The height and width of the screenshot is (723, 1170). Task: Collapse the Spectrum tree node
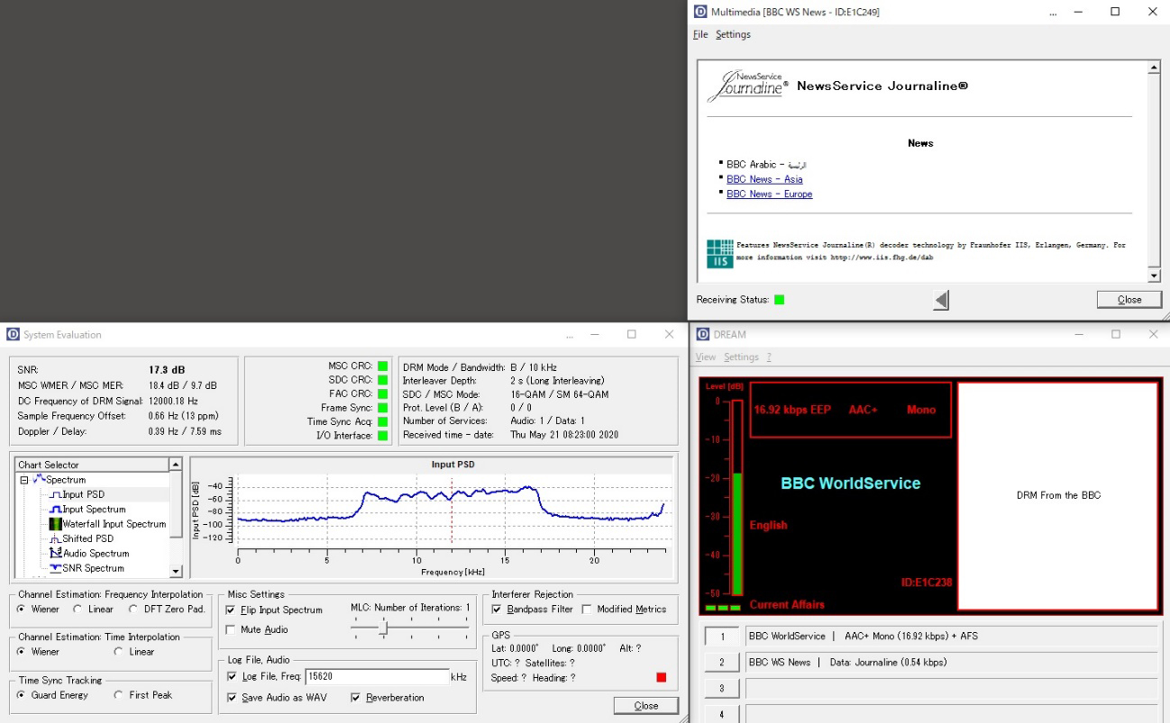(24, 480)
